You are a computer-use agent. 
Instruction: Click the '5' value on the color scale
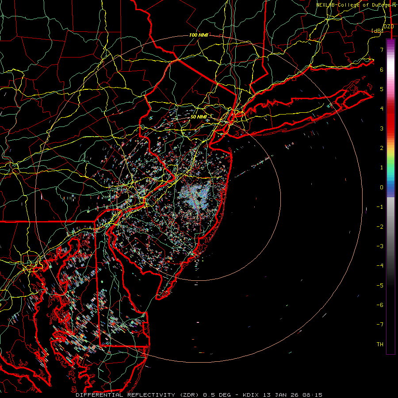tap(382, 89)
